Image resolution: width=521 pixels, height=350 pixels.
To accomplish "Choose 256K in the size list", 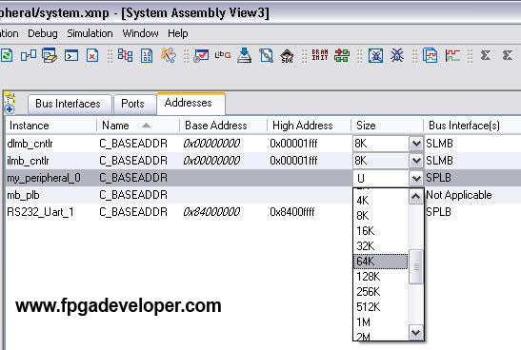I will 380,292.
